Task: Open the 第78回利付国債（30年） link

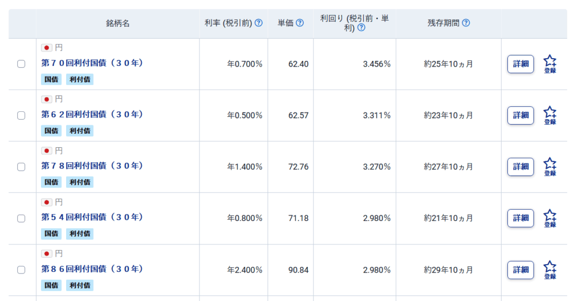Action: 92,166
